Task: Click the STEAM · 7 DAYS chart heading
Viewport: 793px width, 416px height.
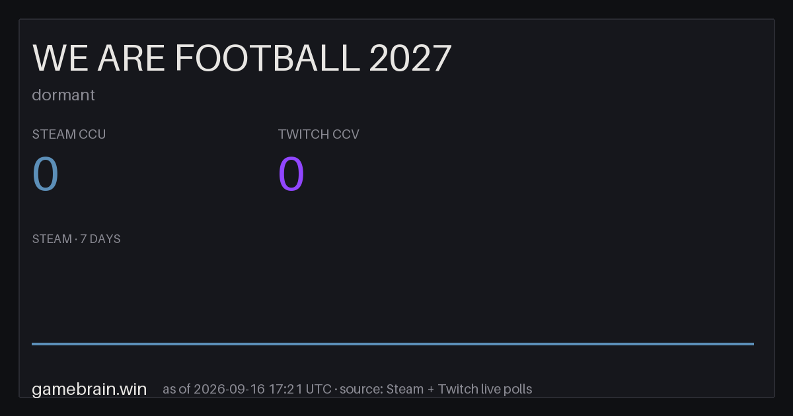Action: pos(76,239)
